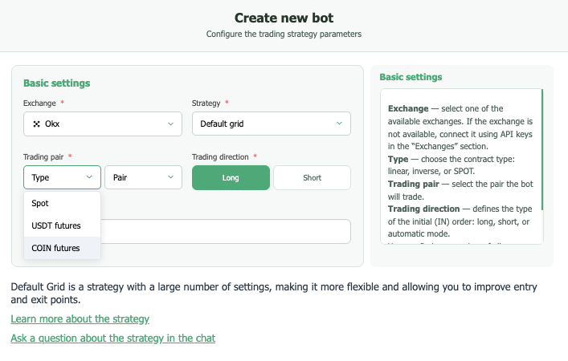This screenshot has width=568, height=361.
Task: Pick COIN futures from the list
Action: pyautogui.click(x=55, y=248)
